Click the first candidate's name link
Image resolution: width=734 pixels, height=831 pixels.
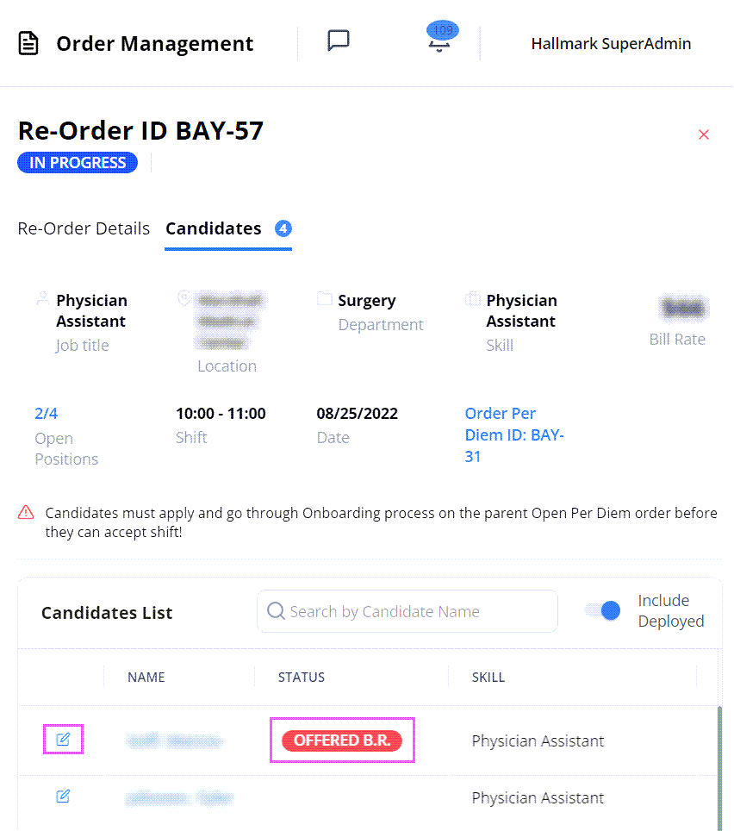(174, 740)
